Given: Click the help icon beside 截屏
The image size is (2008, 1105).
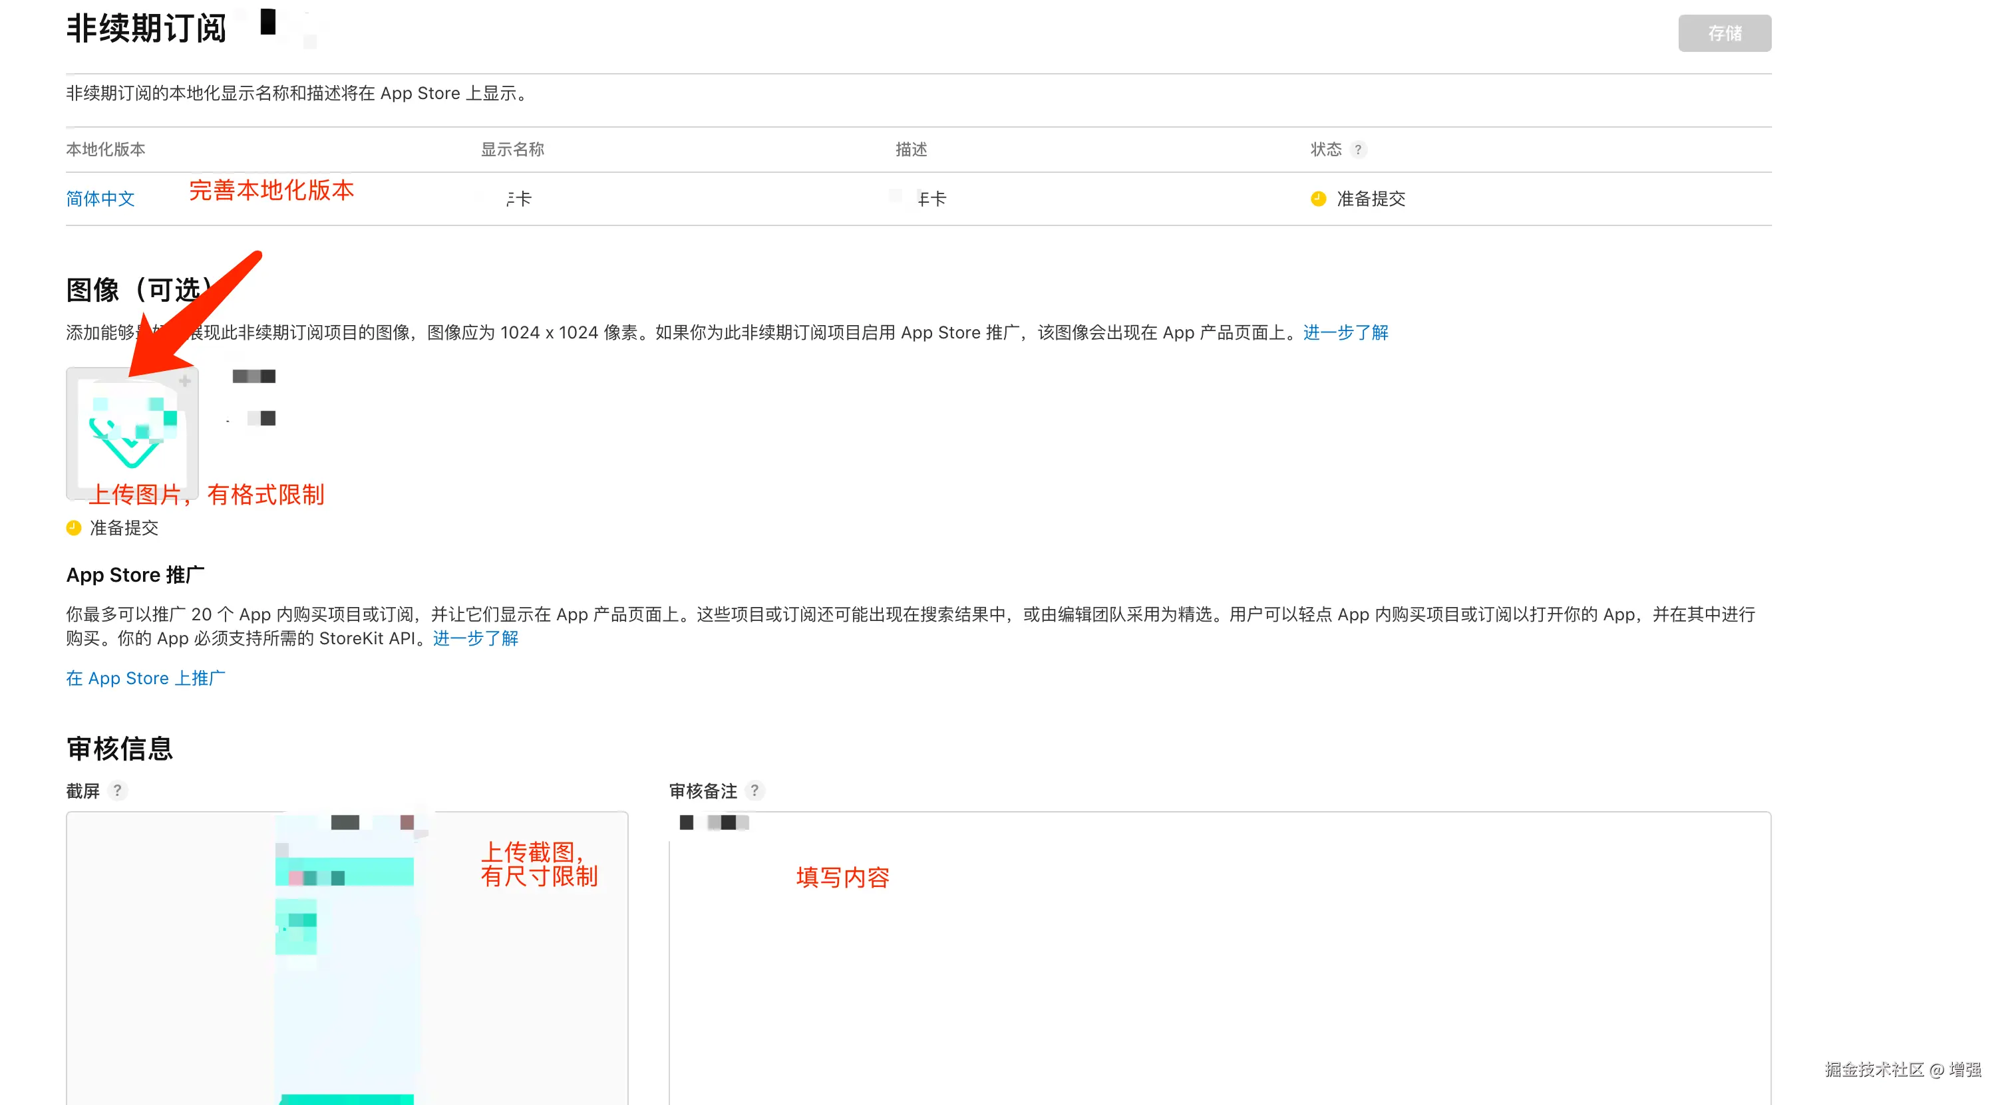Looking at the screenshot, I should pyautogui.click(x=118, y=791).
